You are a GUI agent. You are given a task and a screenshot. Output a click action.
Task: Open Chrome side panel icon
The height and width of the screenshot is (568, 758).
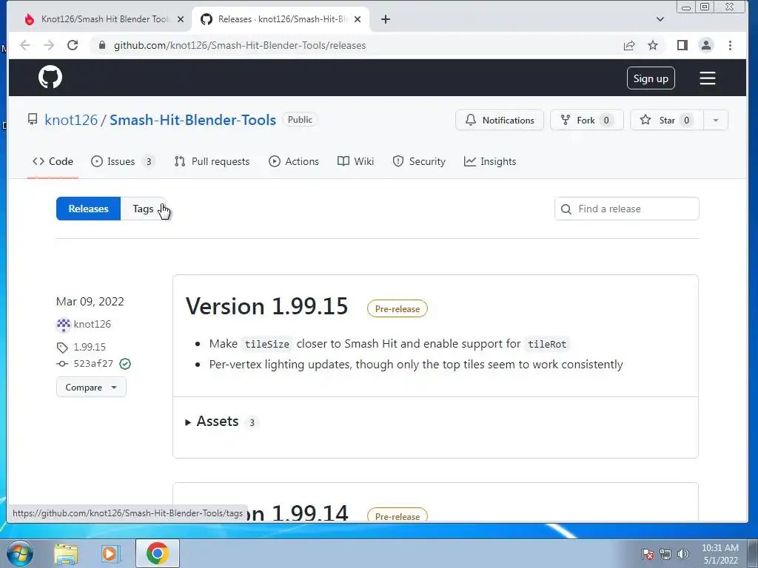click(682, 45)
